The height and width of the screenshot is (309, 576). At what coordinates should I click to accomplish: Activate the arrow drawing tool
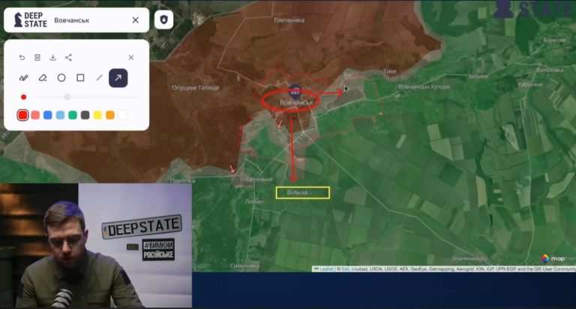pyautogui.click(x=118, y=77)
